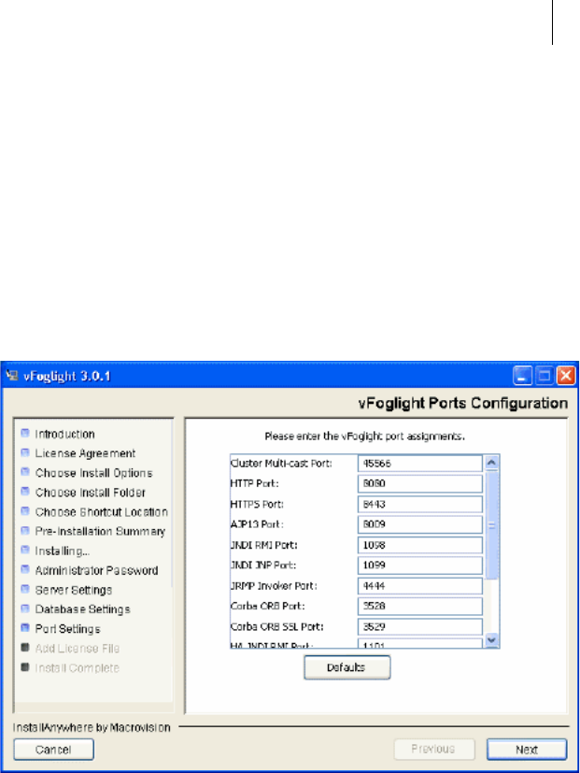Click the Corba ORB SSL Port label
The width and height of the screenshot is (580, 773).
pyautogui.click(x=277, y=627)
